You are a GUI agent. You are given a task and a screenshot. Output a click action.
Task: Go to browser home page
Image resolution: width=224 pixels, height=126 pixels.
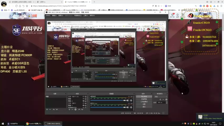click(x=20, y=6)
